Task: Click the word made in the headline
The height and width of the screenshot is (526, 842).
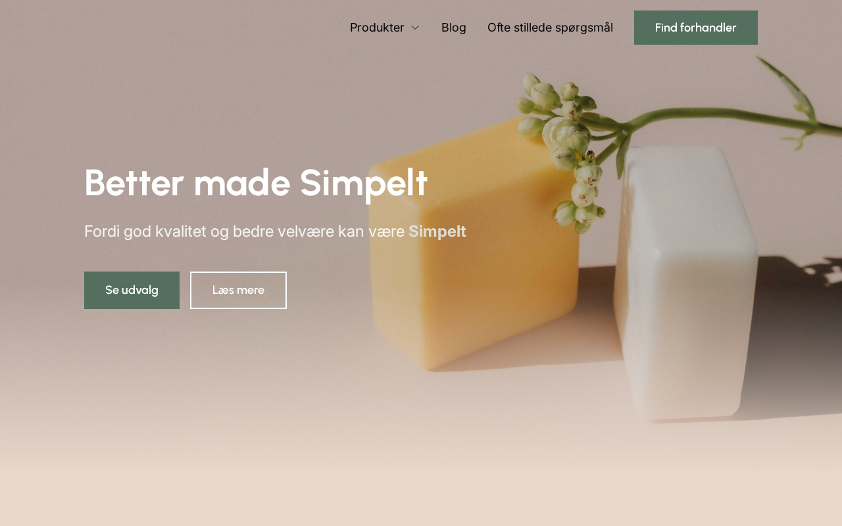Action: pyautogui.click(x=241, y=183)
